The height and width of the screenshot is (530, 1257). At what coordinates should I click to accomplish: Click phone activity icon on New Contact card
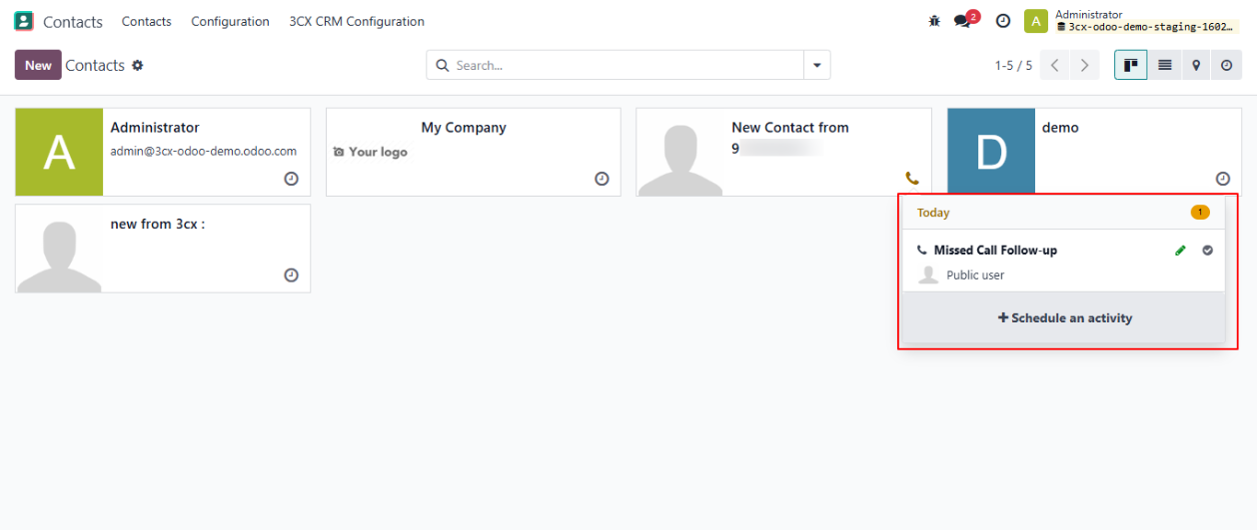(911, 179)
